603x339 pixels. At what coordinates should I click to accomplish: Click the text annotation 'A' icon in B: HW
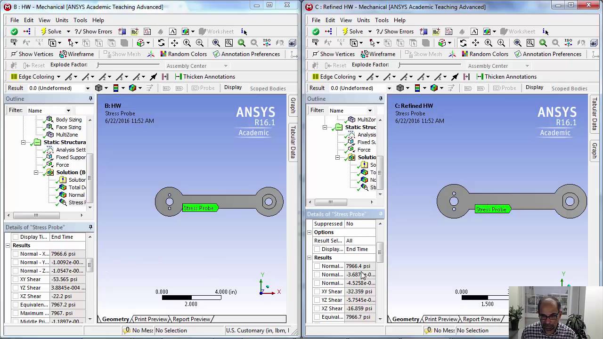pos(173,32)
